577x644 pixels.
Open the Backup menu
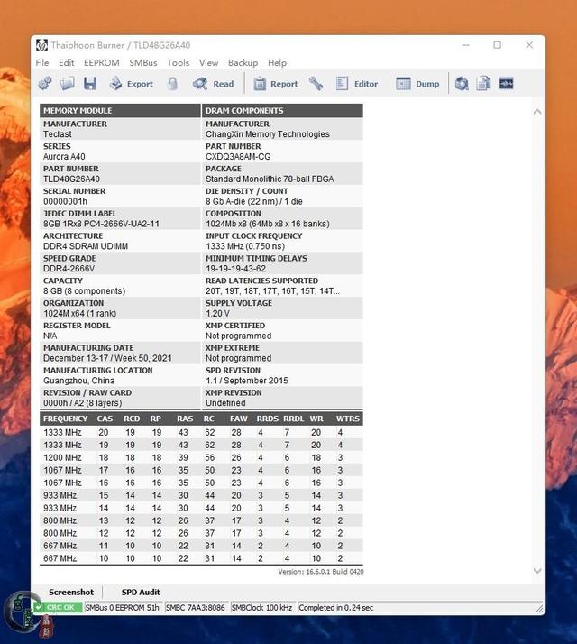click(243, 63)
